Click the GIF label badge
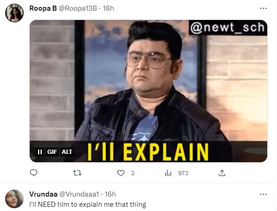277x211 pixels. point(52,152)
